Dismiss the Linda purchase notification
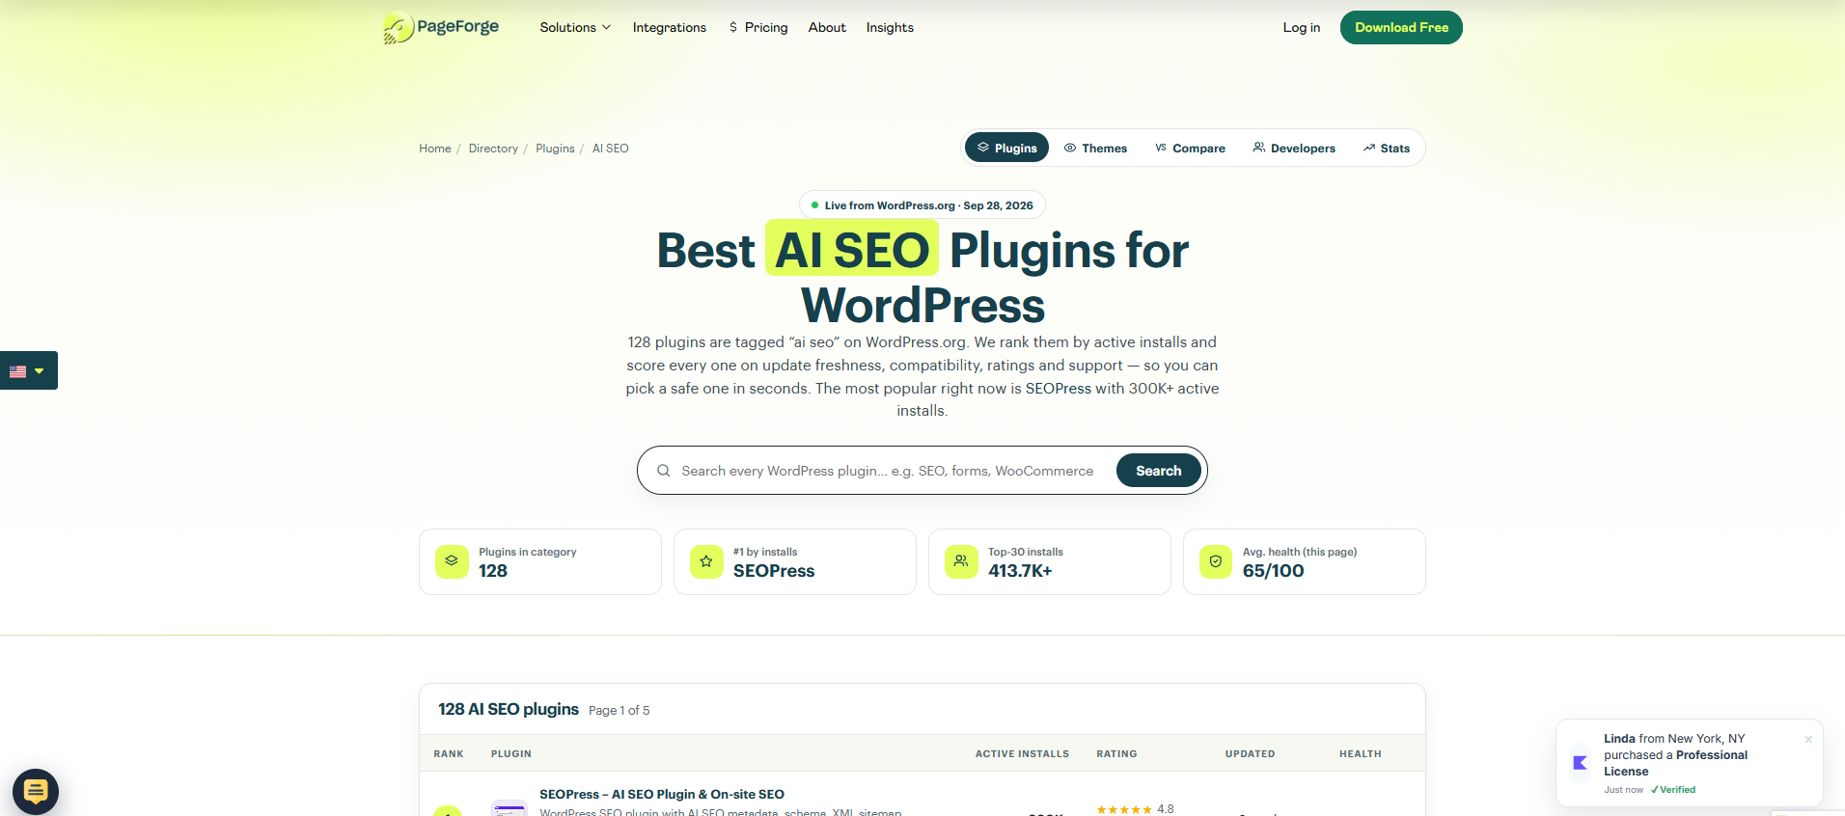This screenshot has height=816, width=1845. [1808, 740]
